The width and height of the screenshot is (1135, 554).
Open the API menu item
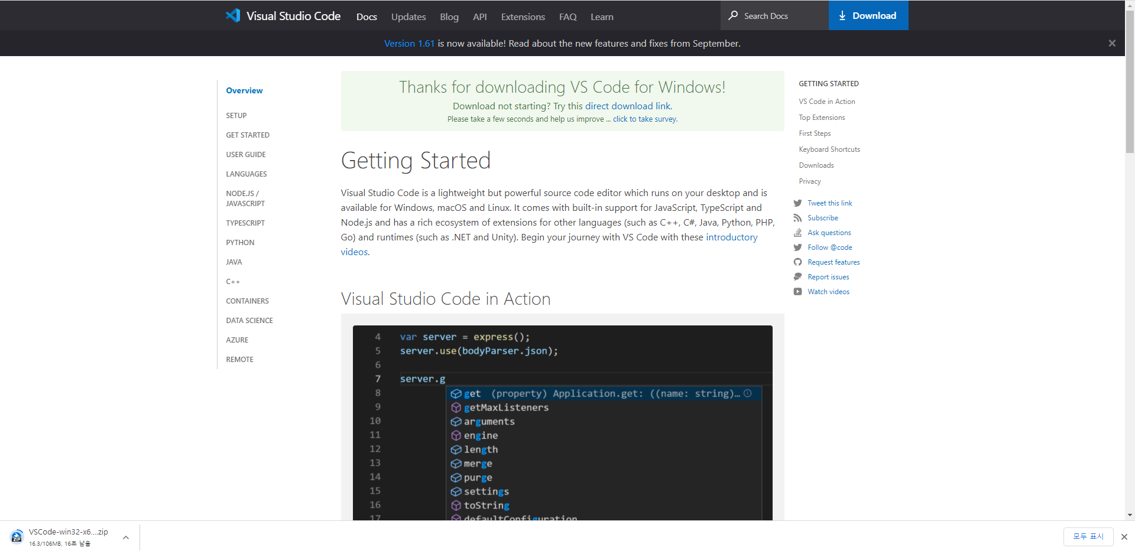pyautogui.click(x=480, y=17)
